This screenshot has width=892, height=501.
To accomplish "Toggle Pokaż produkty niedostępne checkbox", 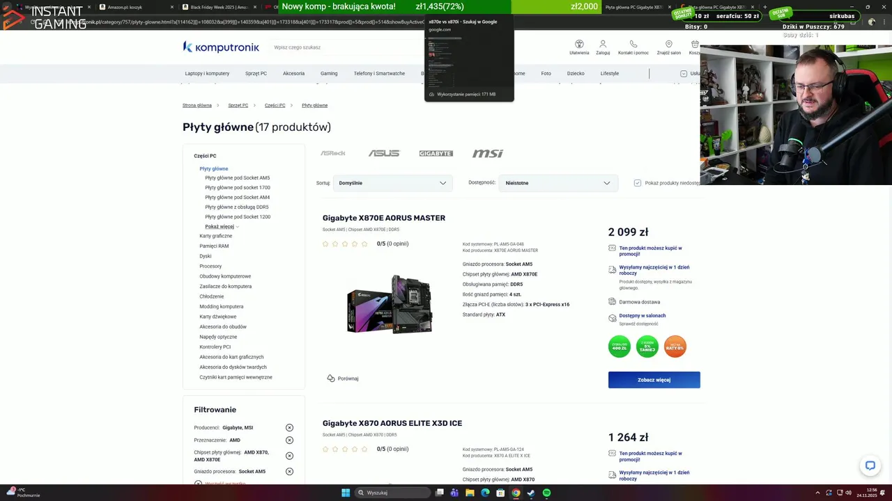I will click(x=638, y=183).
